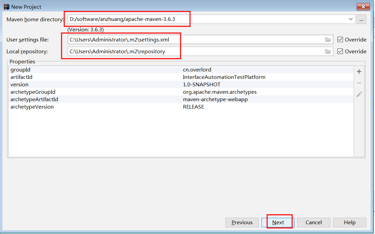
Task: Browse Maven home with ellipsis button
Action: pos(361,19)
